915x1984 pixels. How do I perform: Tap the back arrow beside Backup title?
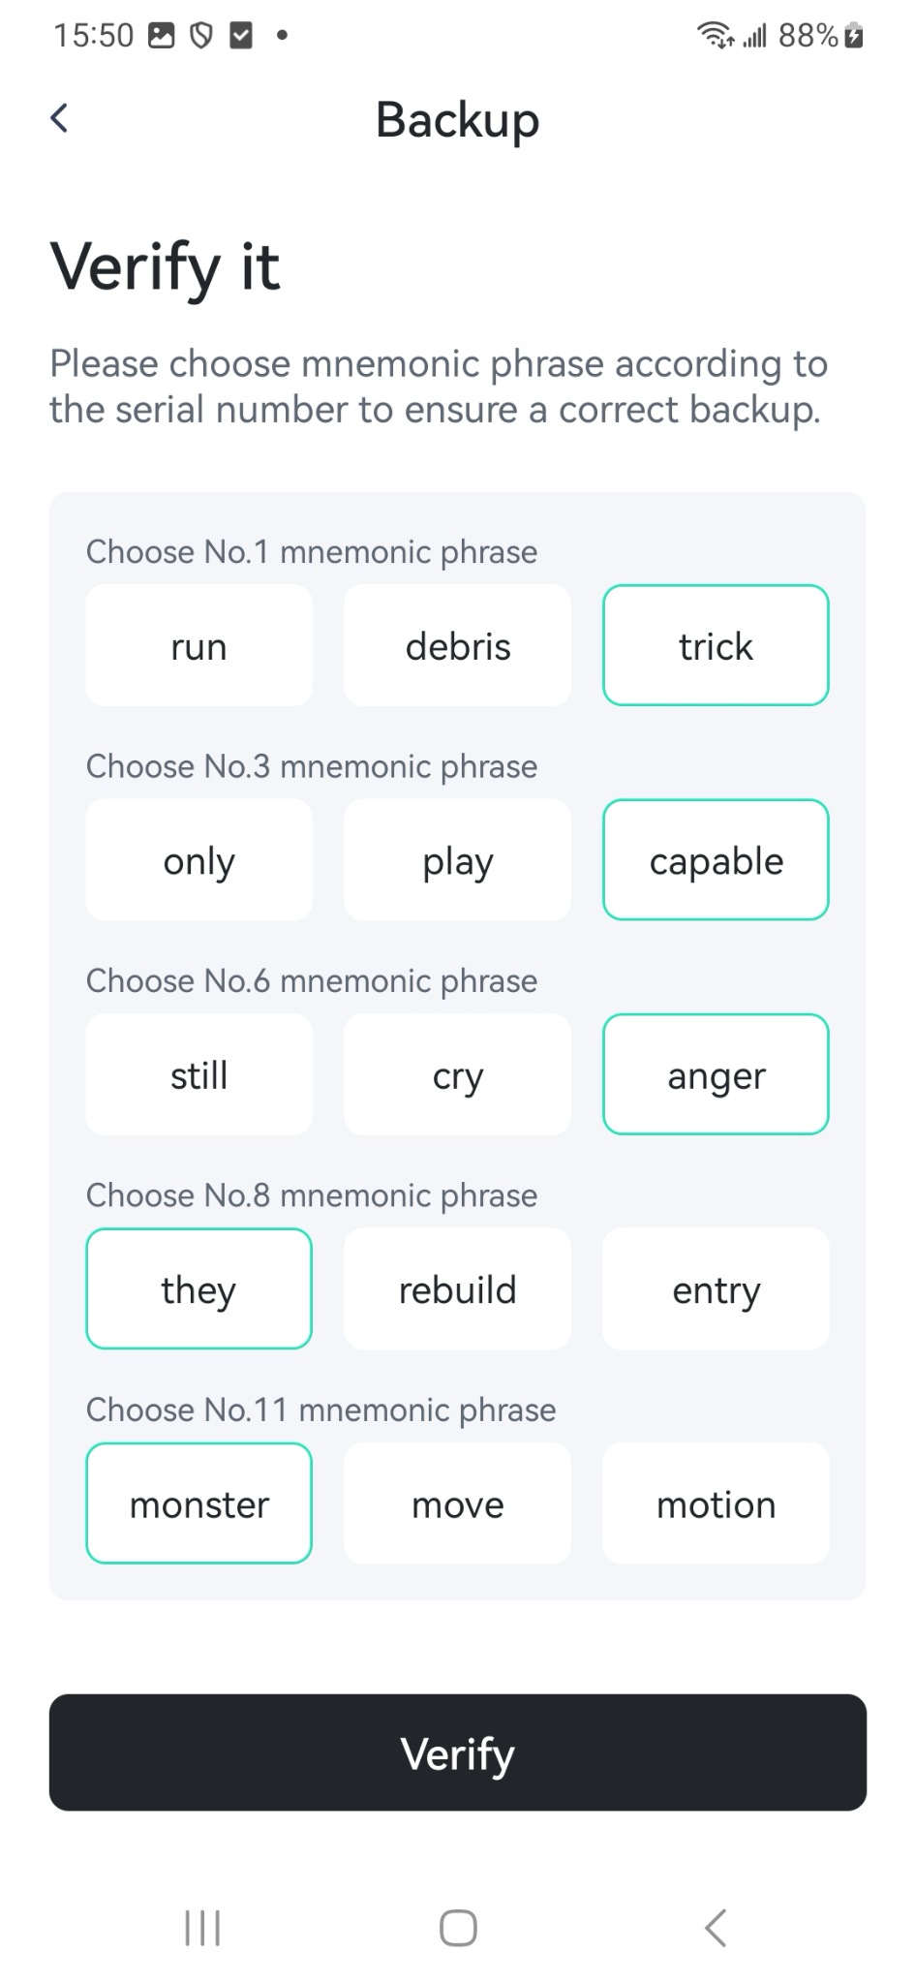pos(59,118)
